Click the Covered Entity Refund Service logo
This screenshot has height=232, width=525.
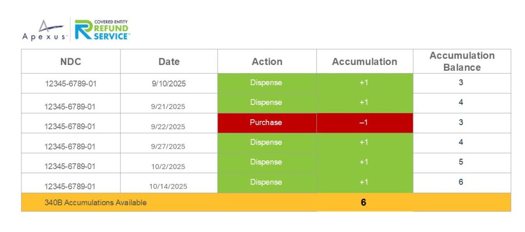(x=103, y=30)
